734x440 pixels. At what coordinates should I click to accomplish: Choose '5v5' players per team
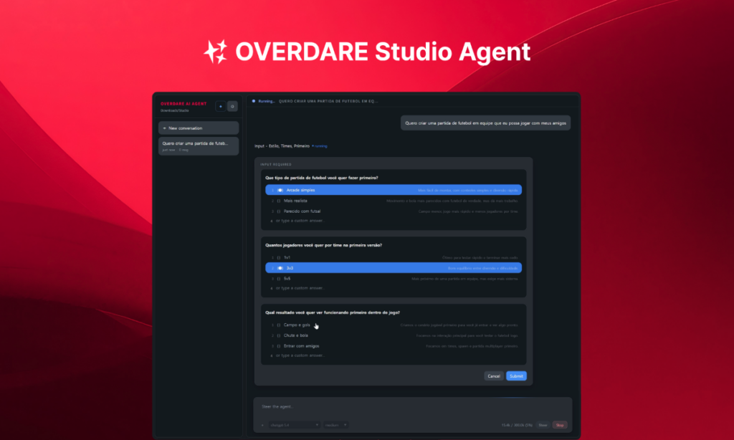click(394, 279)
